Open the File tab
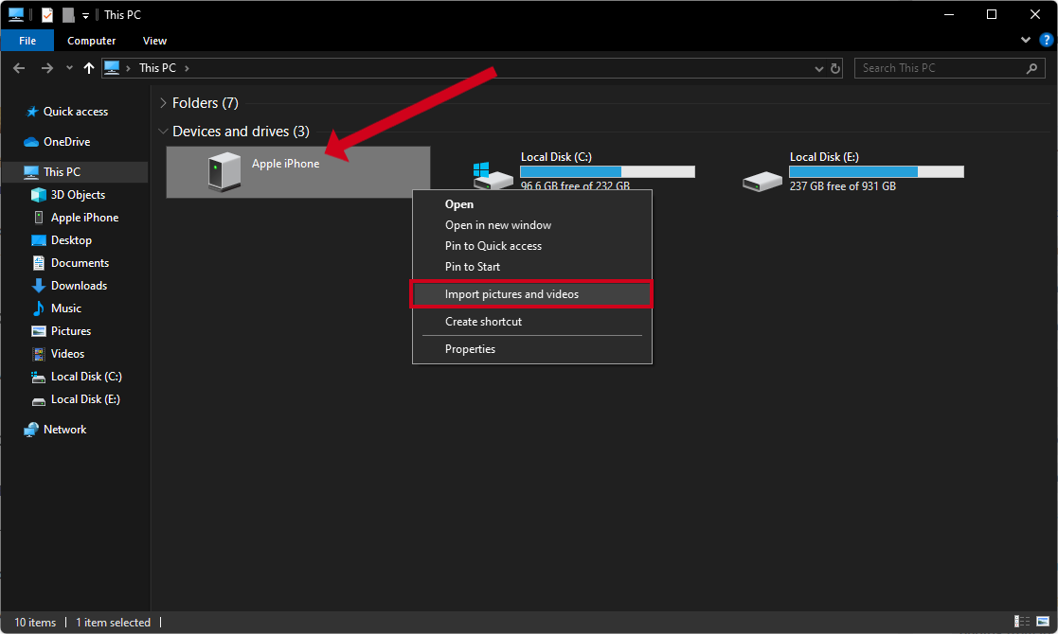 pyautogui.click(x=27, y=41)
